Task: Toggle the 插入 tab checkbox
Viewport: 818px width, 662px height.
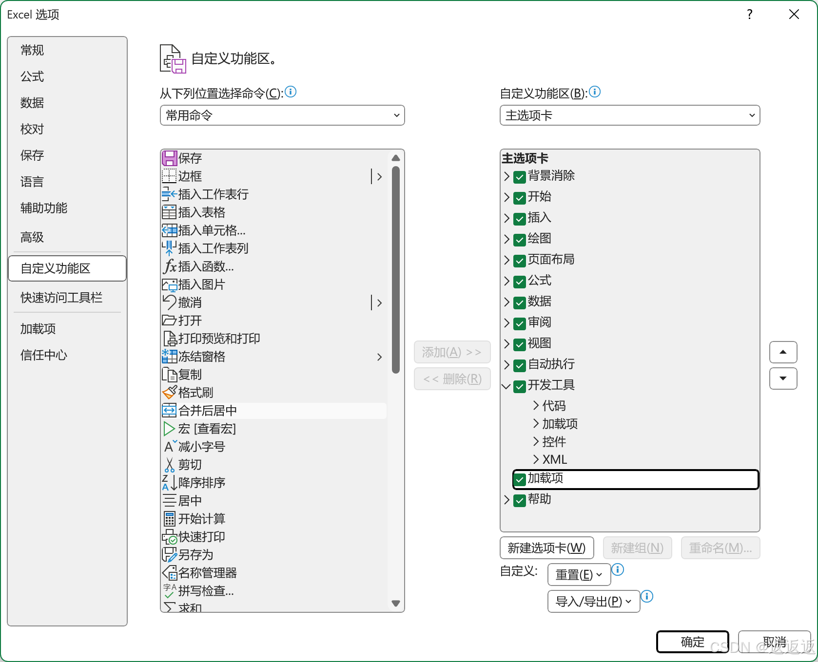Action: (520, 218)
